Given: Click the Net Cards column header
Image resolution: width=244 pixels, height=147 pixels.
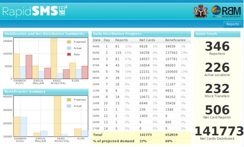Looking at the screenshot, I should (x=147, y=40).
